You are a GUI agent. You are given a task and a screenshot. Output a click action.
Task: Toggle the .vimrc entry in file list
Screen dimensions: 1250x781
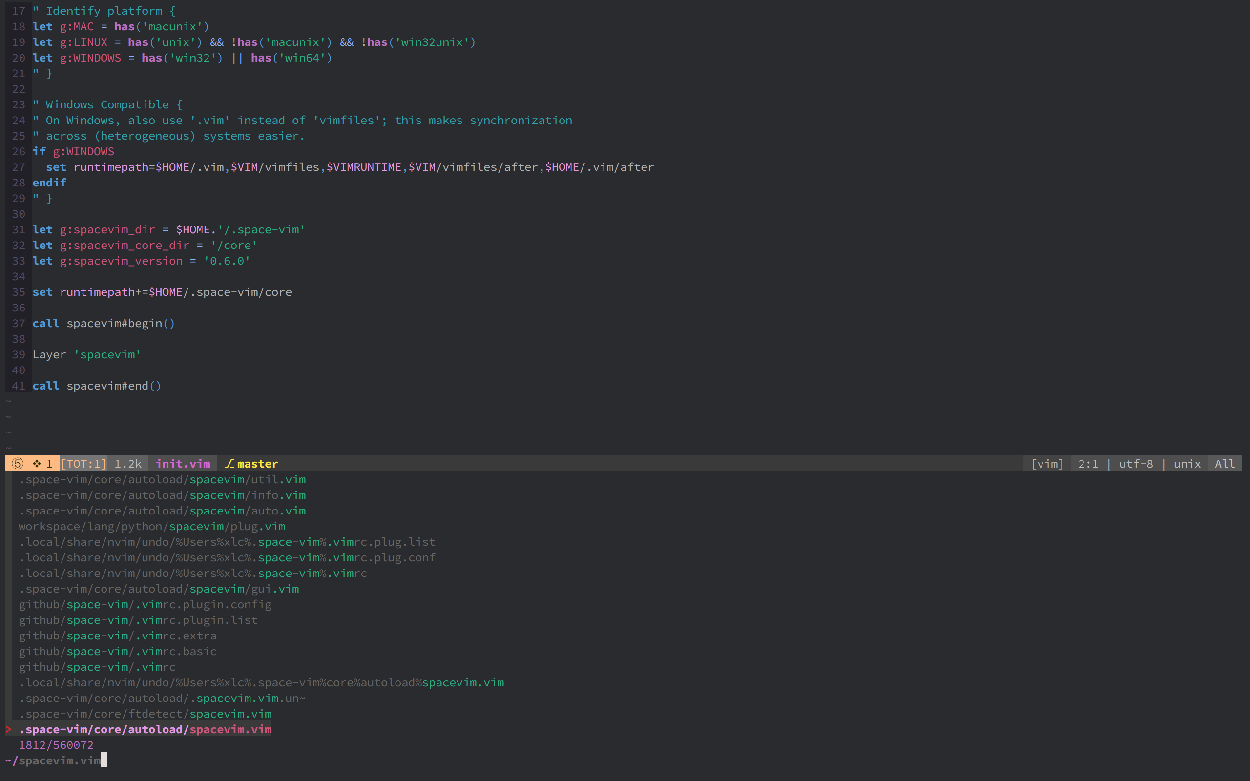[96, 666]
